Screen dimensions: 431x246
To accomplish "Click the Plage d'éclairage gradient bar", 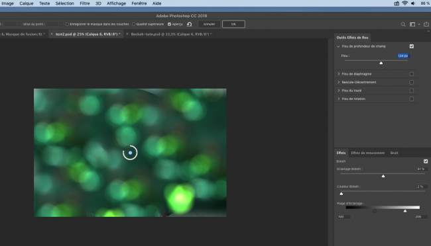I will click(383, 208).
